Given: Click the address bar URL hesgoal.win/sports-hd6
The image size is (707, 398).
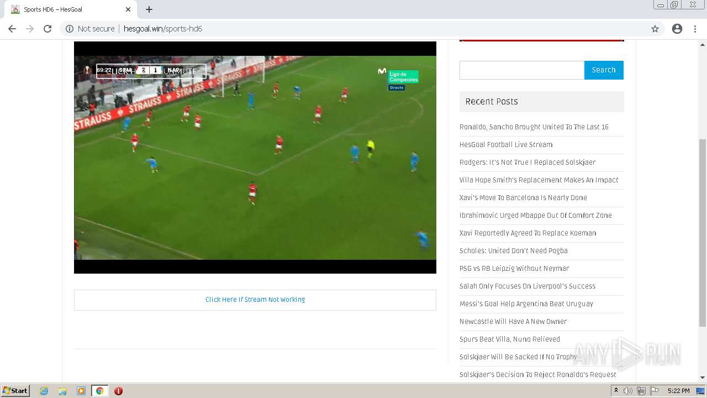Looking at the screenshot, I should tap(163, 29).
